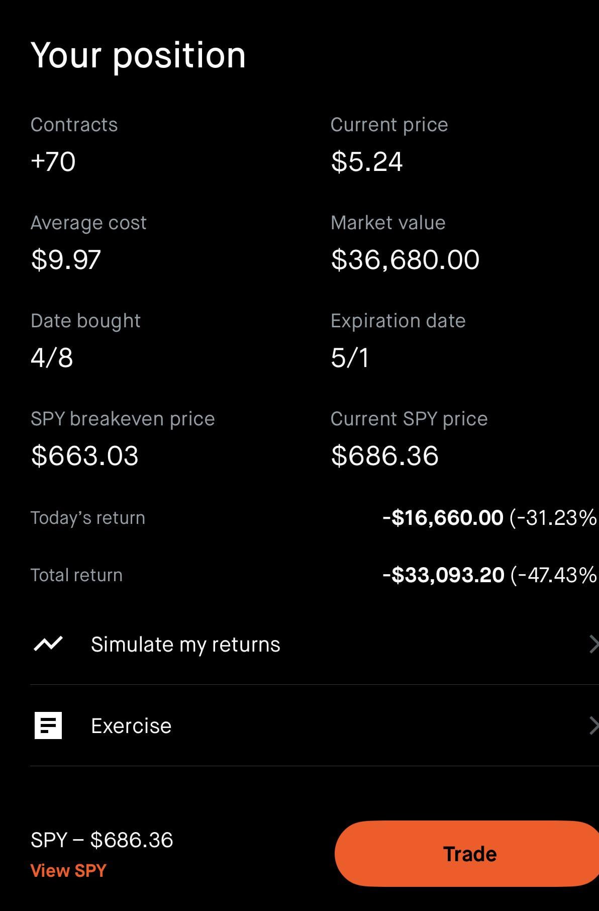Tap the Your position heading
Image resolution: width=599 pixels, height=911 pixels.
pyautogui.click(x=138, y=55)
